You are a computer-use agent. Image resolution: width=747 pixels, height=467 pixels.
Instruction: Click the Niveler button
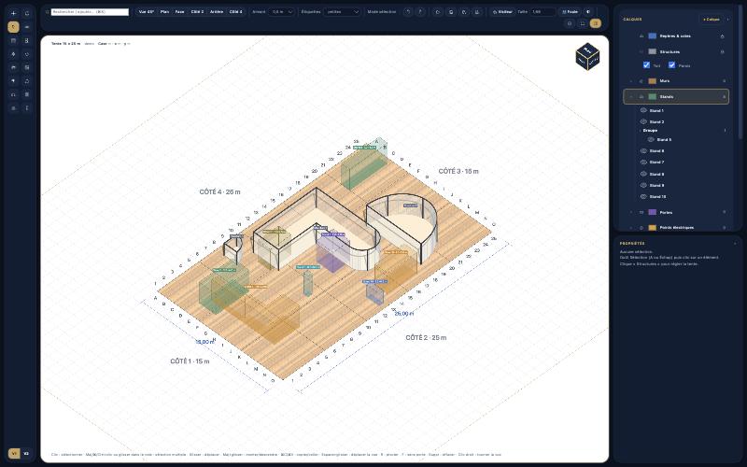tap(502, 12)
